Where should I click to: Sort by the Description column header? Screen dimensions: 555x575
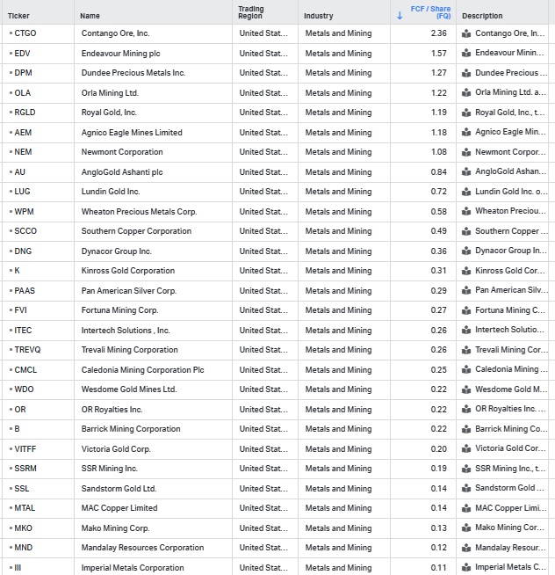tap(482, 16)
